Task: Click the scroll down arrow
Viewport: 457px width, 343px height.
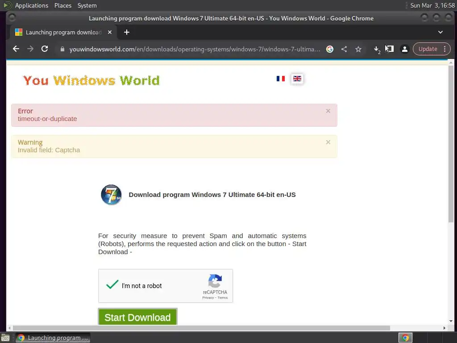Action: [x=451, y=321]
